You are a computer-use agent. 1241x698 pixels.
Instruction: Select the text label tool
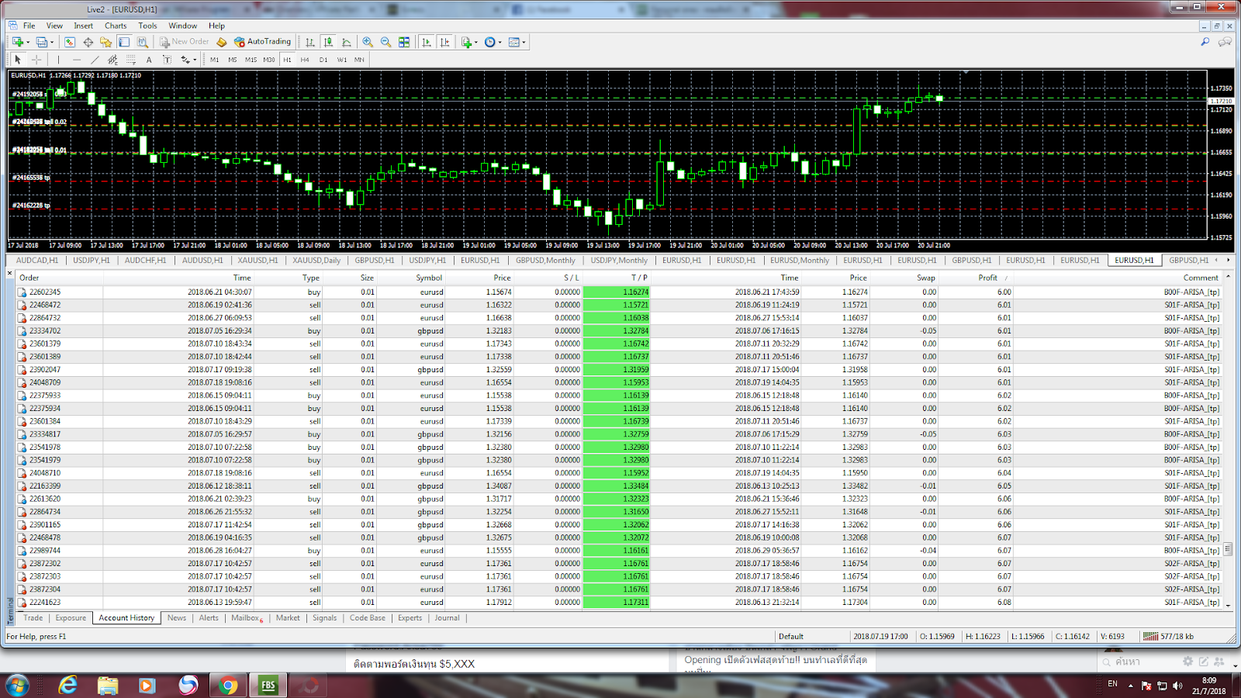pos(167,60)
